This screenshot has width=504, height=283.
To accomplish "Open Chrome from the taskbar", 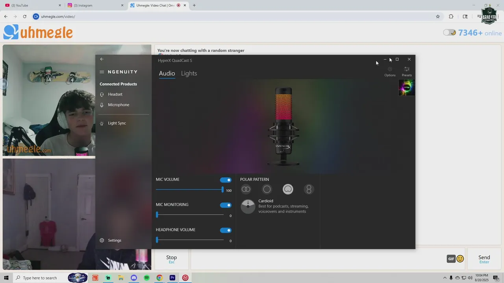I will (x=159, y=278).
